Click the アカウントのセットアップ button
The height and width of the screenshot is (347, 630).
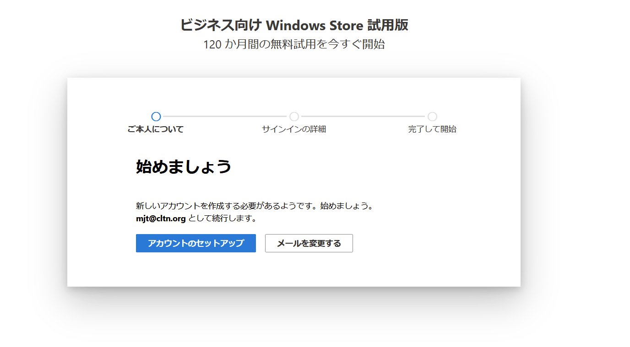tap(196, 243)
